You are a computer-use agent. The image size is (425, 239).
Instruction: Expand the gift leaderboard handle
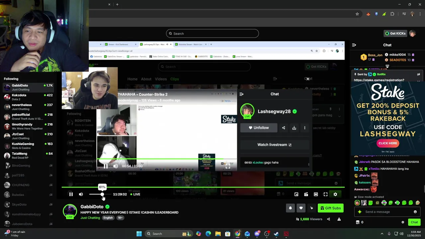pos(387,66)
